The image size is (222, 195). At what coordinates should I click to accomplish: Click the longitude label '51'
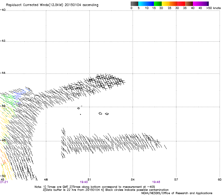(89, 180)
